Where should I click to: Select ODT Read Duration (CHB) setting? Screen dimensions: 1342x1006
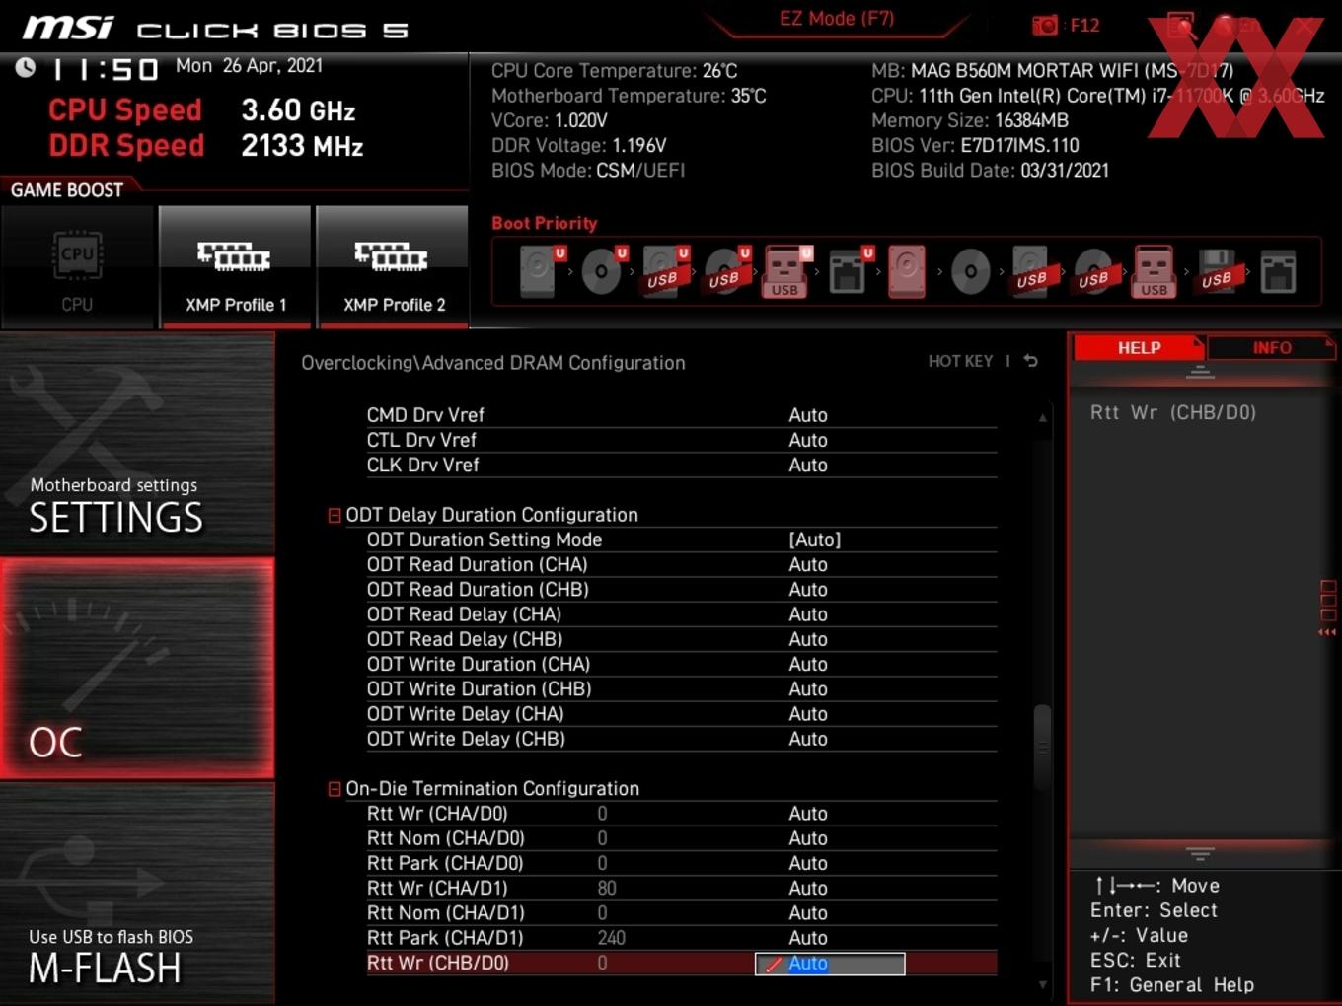pyautogui.click(x=681, y=589)
